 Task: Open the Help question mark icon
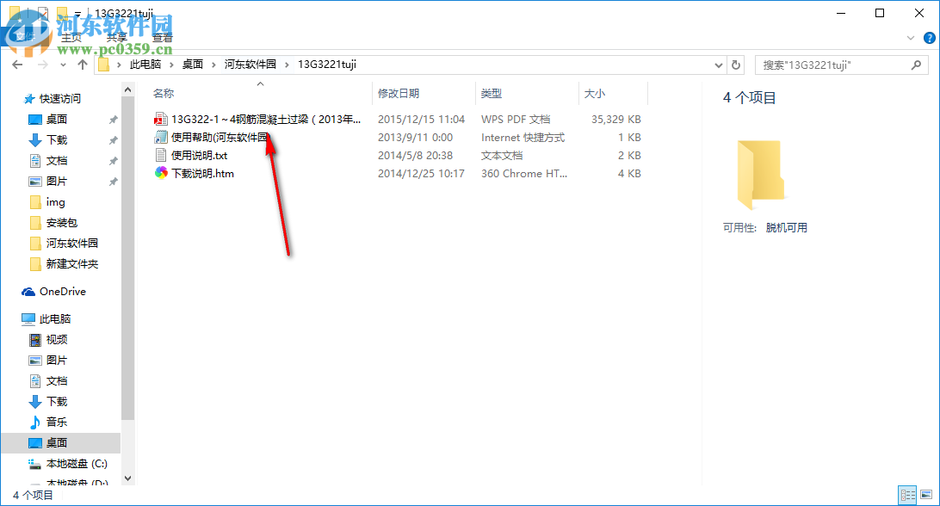929,37
